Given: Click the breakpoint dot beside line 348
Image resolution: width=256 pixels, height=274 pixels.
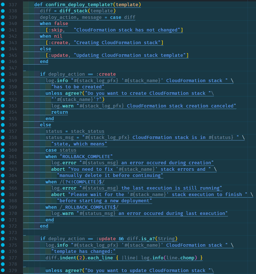Looking at the screenshot, I should tap(3, 74).
